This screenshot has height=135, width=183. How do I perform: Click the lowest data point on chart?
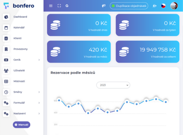click(x=88, y=113)
